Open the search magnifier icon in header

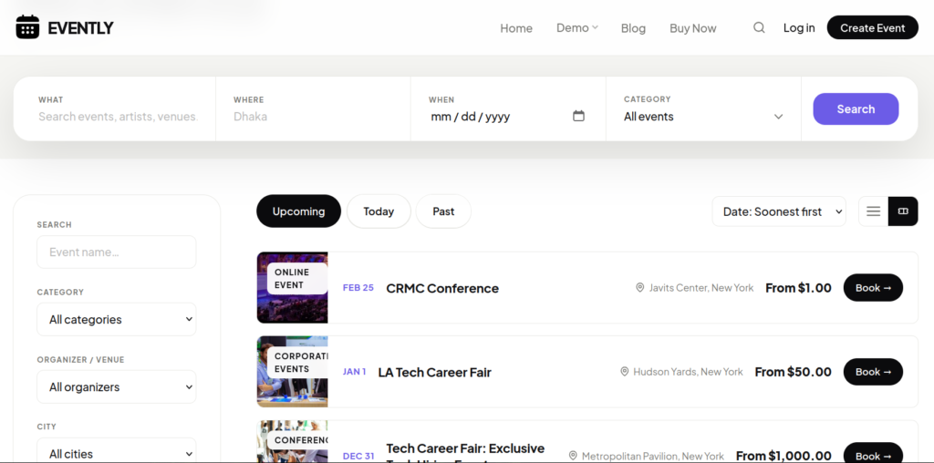point(759,27)
